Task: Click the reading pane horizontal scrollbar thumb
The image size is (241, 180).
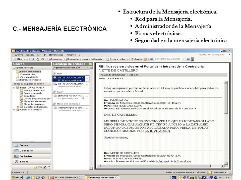Action: tap(156, 166)
